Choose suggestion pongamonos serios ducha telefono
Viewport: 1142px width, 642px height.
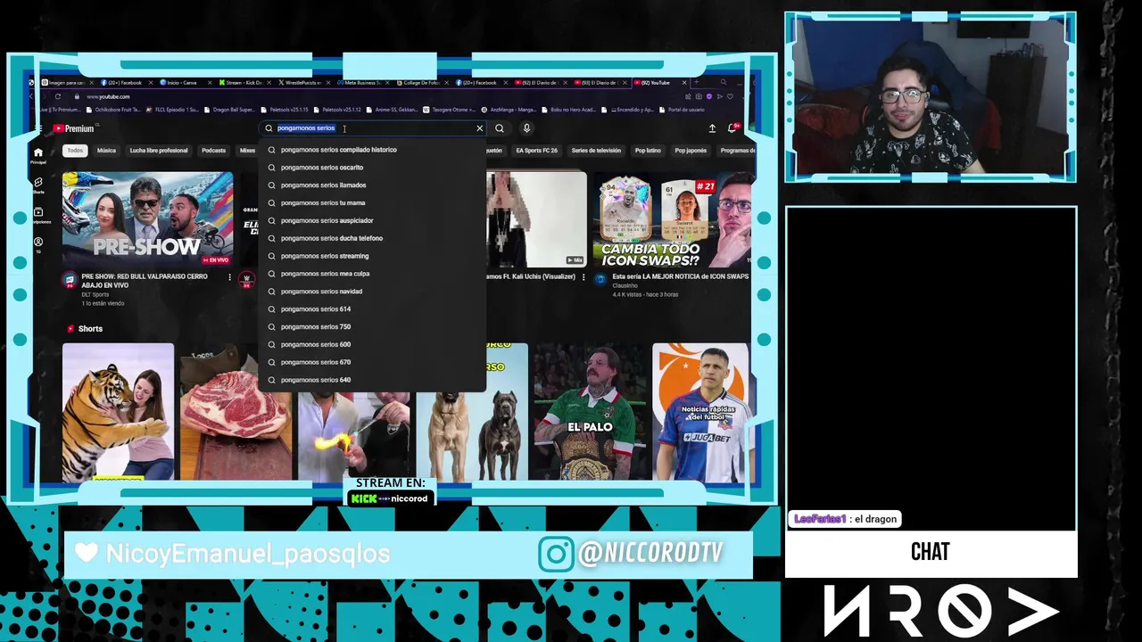coord(373,238)
